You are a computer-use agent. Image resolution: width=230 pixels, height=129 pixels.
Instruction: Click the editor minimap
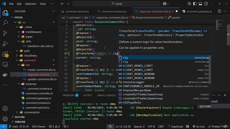pos(220,25)
